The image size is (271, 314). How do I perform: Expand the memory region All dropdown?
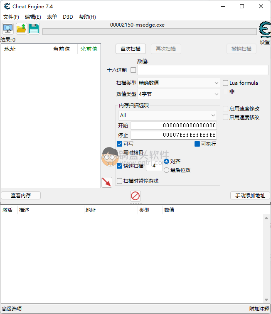(167, 115)
